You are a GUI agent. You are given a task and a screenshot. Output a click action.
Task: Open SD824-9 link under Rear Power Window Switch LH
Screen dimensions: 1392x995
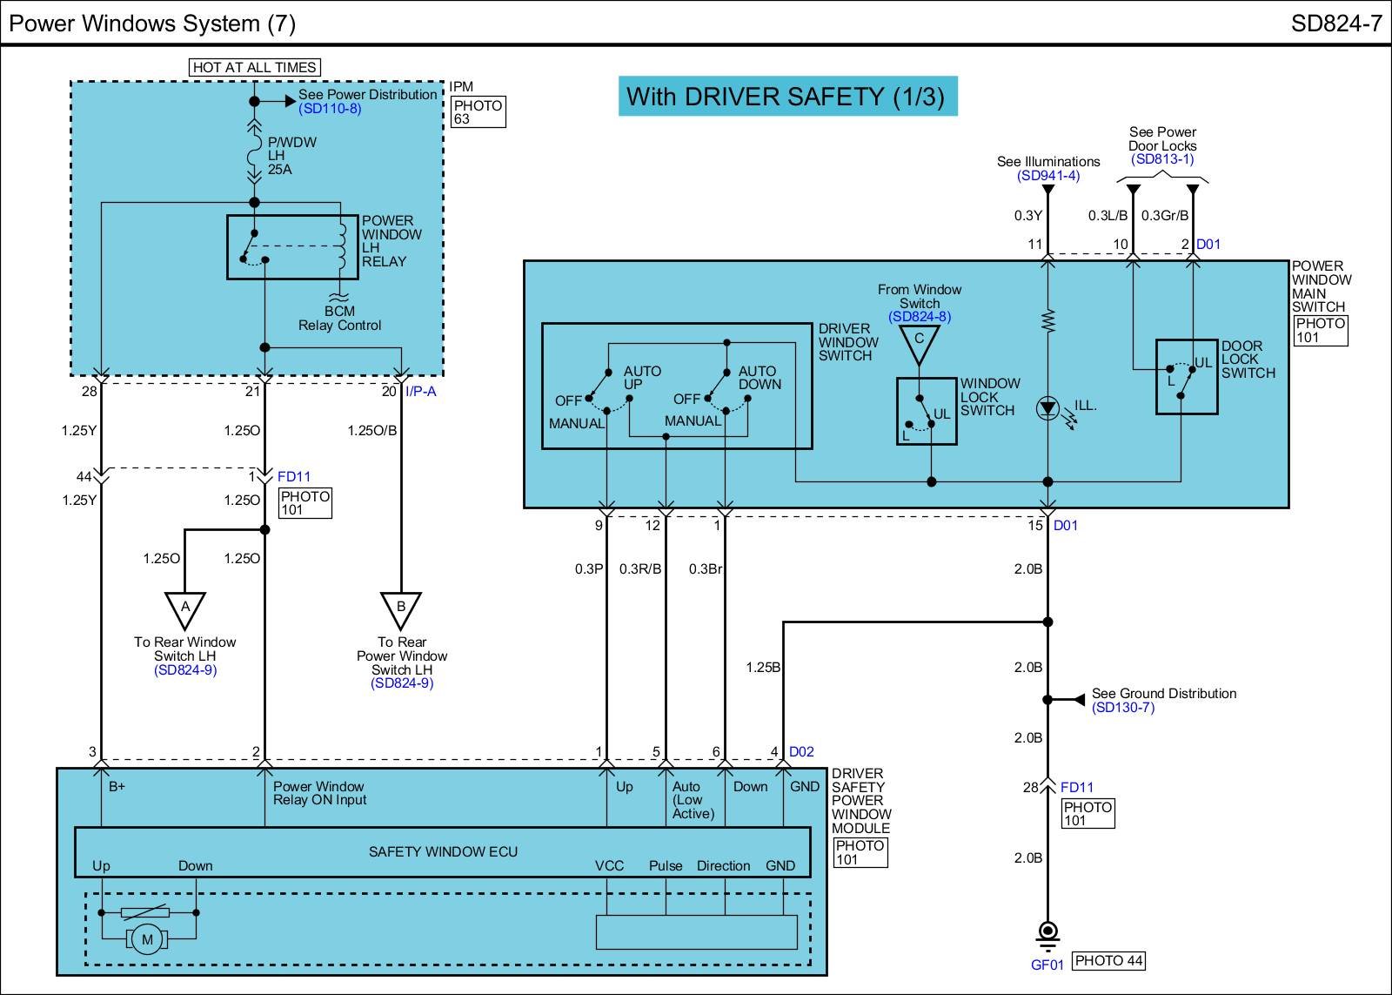[x=402, y=683]
